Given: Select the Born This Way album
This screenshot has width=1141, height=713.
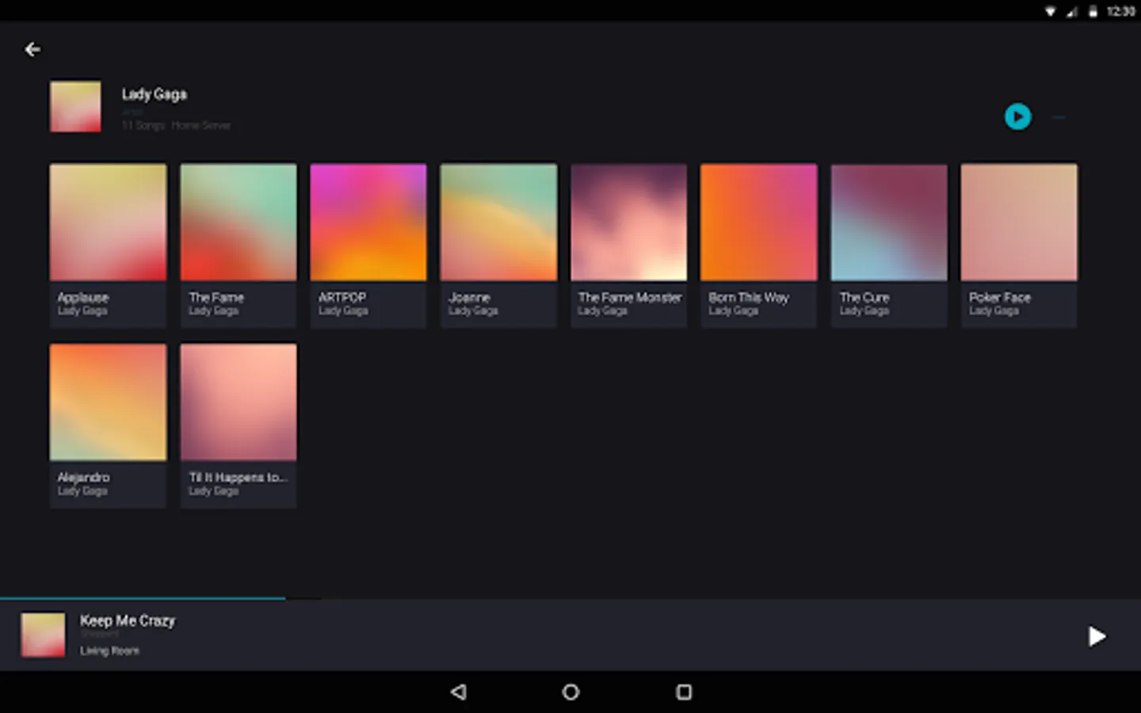Looking at the screenshot, I should tap(758, 223).
